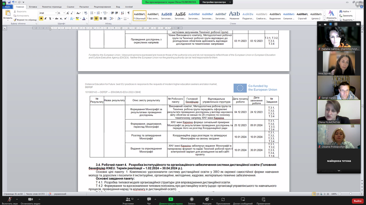
Task: Open Реакции reactions icon
Action: click(207, 199)
